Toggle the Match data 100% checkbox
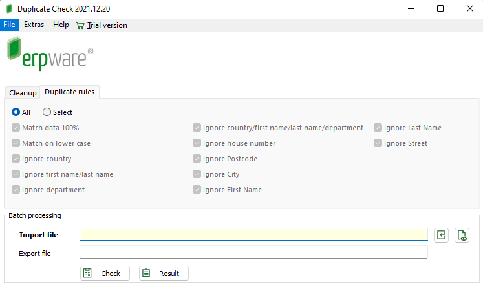Screen dimensions: 483x289 coord(16,128)
